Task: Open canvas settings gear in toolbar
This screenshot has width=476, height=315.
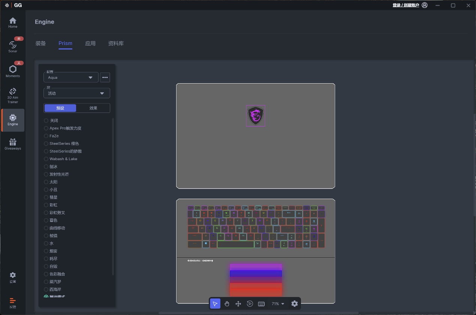Action: [x=295, y=304]
